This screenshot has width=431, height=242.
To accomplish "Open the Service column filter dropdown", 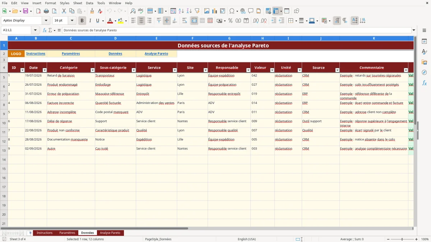I will 175,70.
